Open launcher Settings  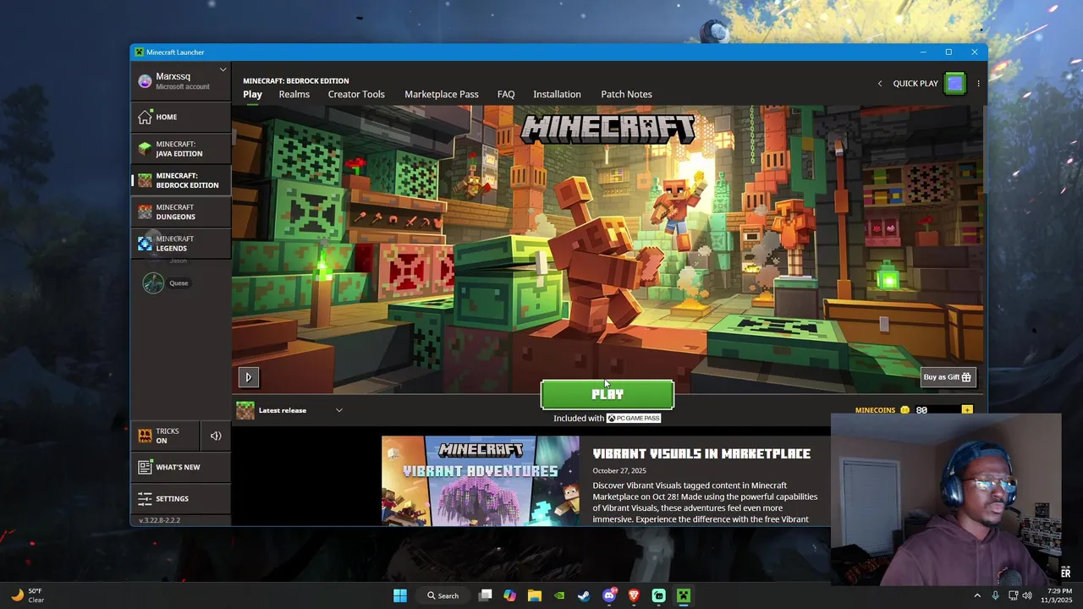[x=180, y=498]
